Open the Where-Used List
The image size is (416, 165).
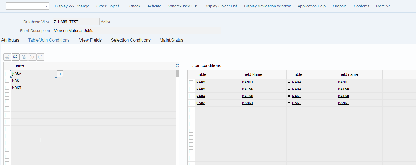pyautogui.click(x=183, y=6)
